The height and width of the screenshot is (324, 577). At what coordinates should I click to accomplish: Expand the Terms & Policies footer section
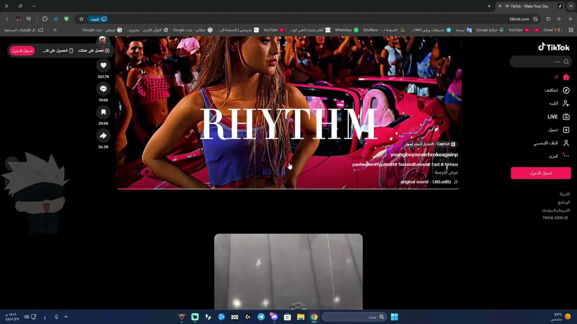pos(556,210)
